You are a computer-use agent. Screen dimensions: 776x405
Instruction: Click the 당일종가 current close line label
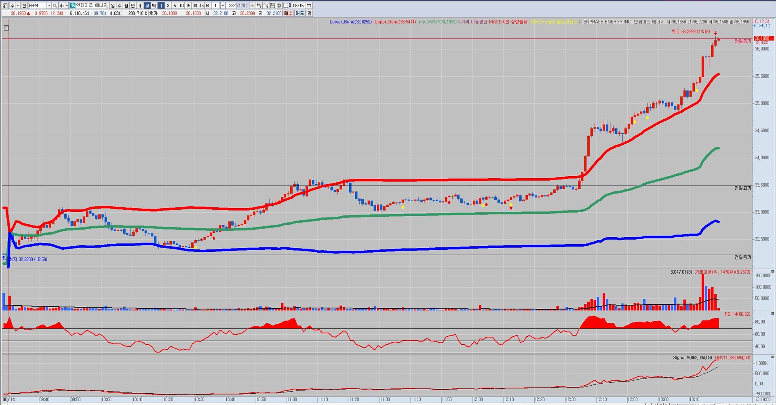click(743, 41)
